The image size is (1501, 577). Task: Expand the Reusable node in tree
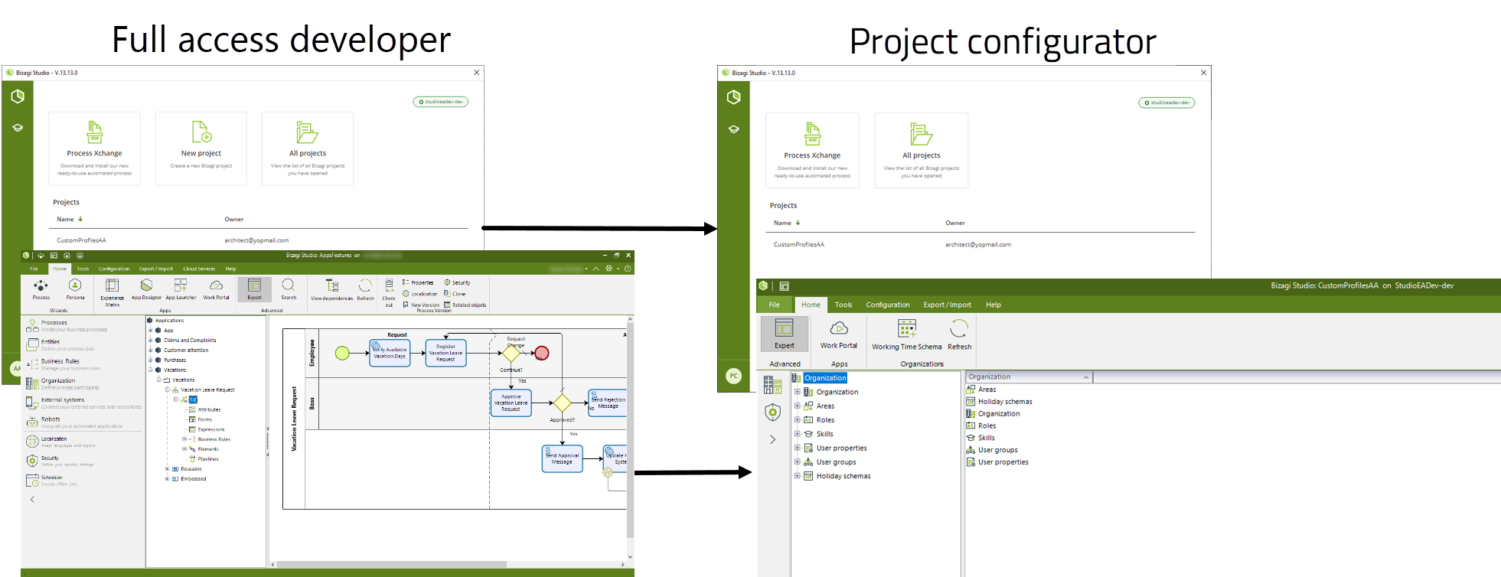coord(167,469)
